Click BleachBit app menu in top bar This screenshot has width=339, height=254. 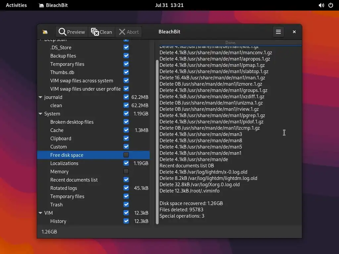53,5
